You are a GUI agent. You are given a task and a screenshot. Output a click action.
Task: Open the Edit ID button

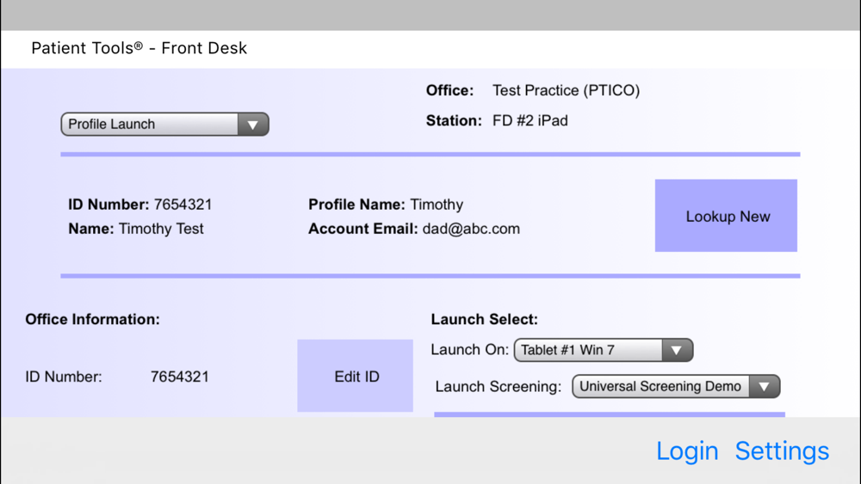(x=356, y=376)
